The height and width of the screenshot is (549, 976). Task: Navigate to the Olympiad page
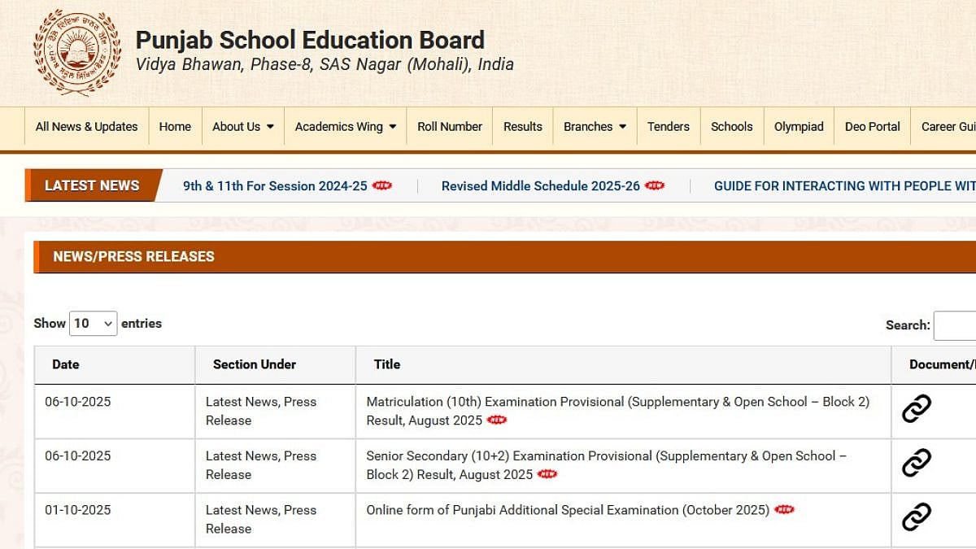[x=798, y=127]
